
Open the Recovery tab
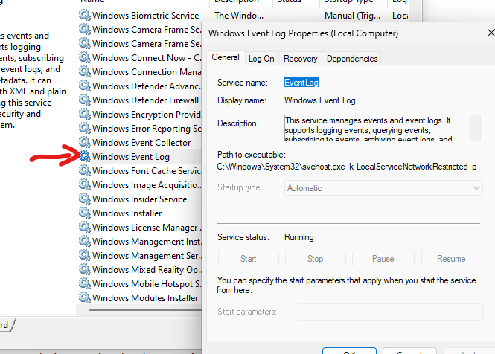coord(300,59)
